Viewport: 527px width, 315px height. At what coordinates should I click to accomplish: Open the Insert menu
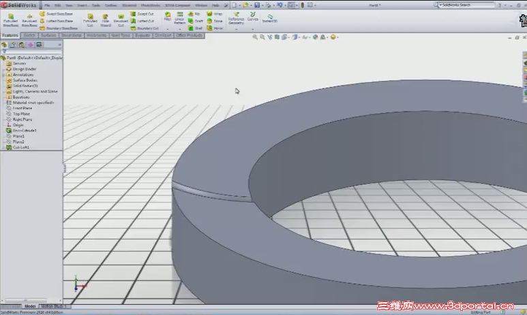(82, 5)
